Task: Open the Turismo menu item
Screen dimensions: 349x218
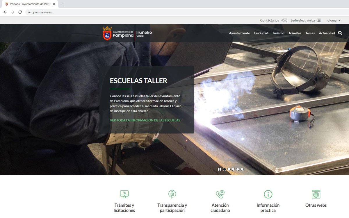Action: click(278, 33)
